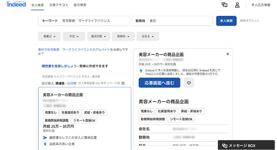Click 社員登用あり tag in left job card
The width and height of the screenshot is (277, 150).
point(70,113)
